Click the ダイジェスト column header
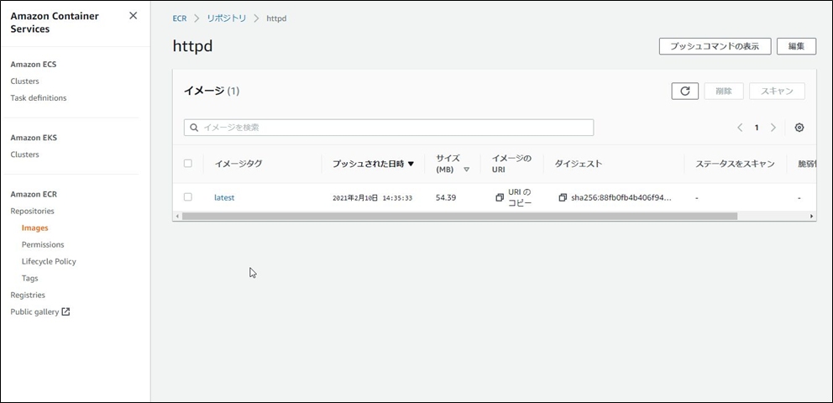 pyautogui.click(x=579, y=164)
